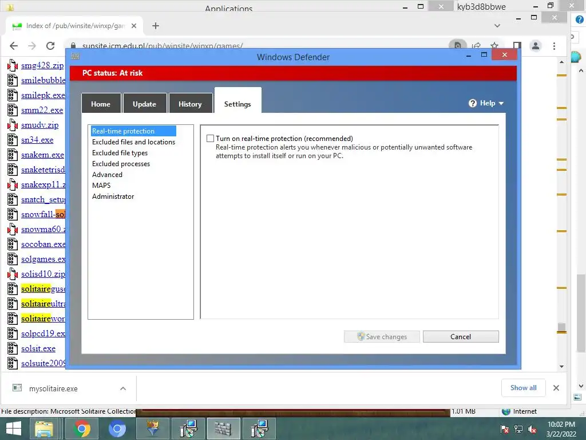
Task: Open the History tab
Action: [190, 104]
